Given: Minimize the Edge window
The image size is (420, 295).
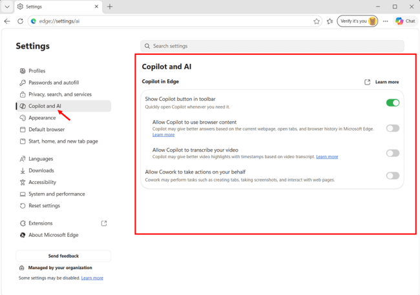Looking at the screenshot, I should [378, 6].
